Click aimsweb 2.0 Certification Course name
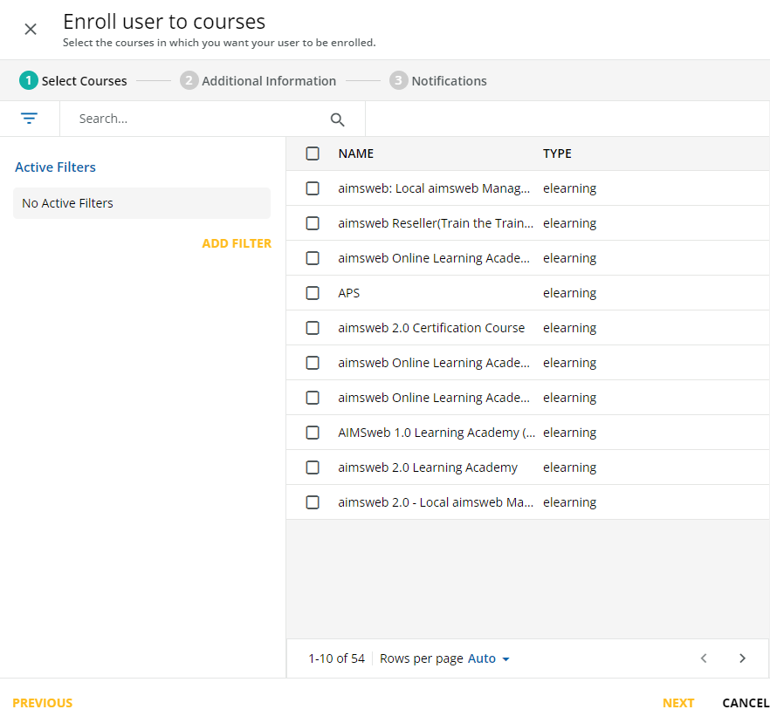This screenshot has height=723, width=770. coord(431,328)
